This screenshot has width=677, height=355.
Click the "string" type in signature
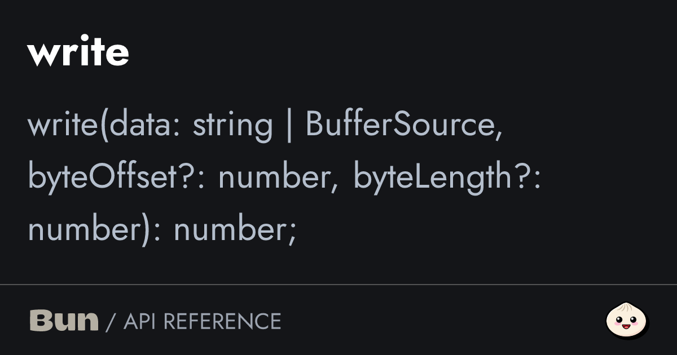pyautogui.click(x=232, y=125)
